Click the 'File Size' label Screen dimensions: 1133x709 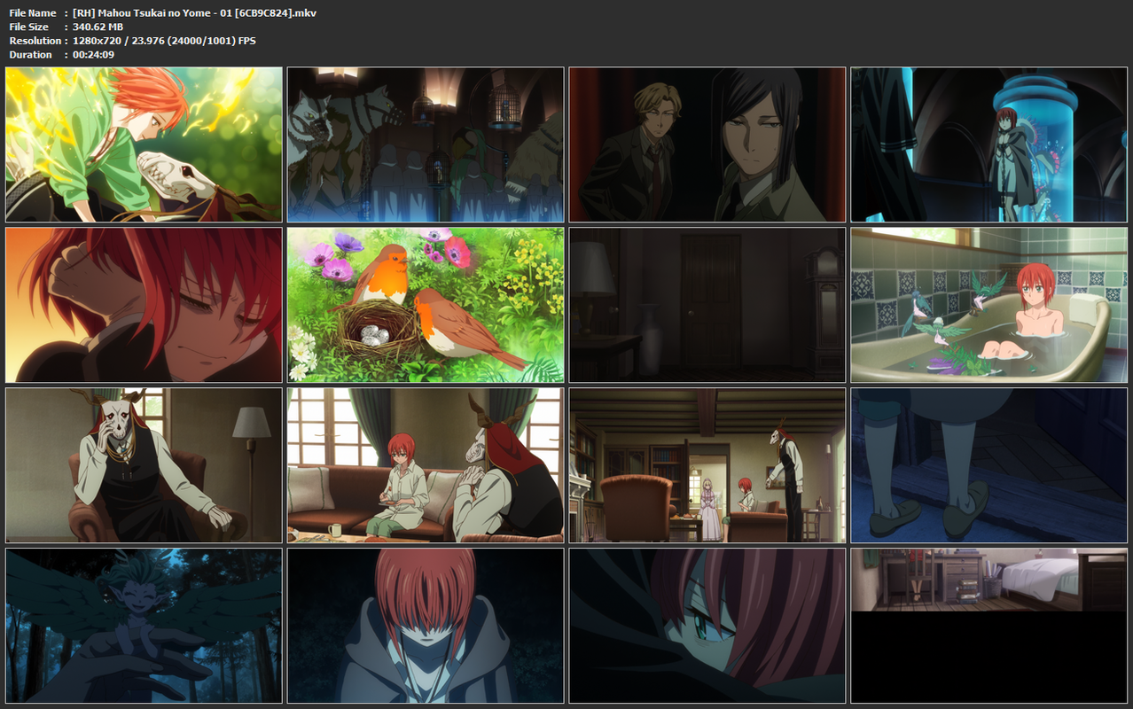pyautogui.click(x=29, y=27)
